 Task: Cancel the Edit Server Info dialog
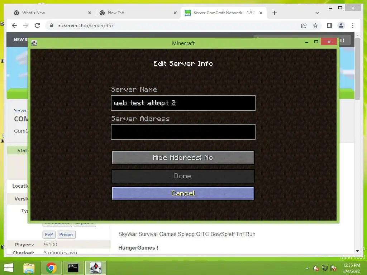click(x=183, y=193)
